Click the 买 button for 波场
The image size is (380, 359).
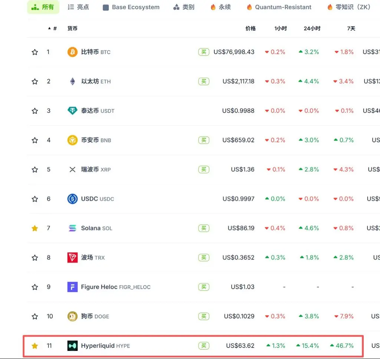(204, 257)
